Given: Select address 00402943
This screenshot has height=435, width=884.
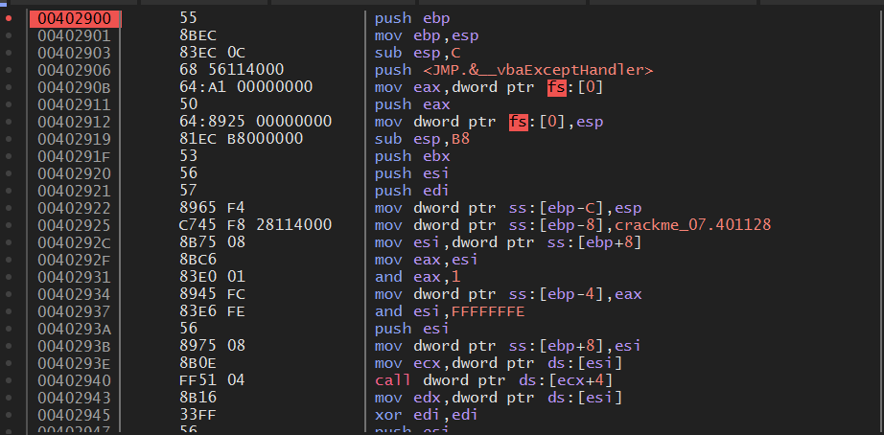Looking at the screenshot, I should point(75,398).
